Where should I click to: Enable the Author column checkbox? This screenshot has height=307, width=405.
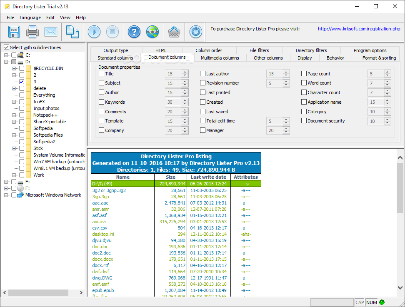coord(101,92)
